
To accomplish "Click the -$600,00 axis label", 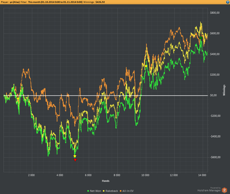I will pyautogui.click(x=215, y=157).
